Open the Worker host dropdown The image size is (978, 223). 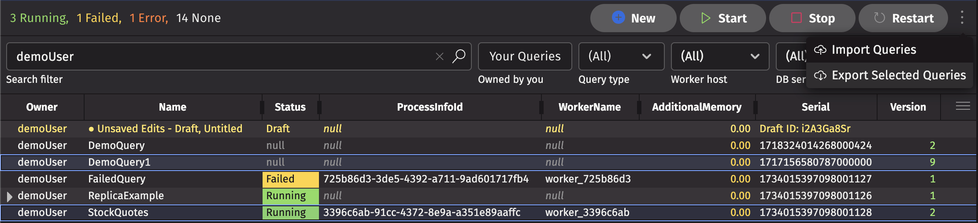pyautogui.click(x=719, y=56)
